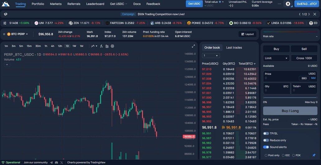This screenshot has height=165, width=321.
Task: Open the Portfolio page from the top menu
Action: pyautogui.click(x=38, y=4)
